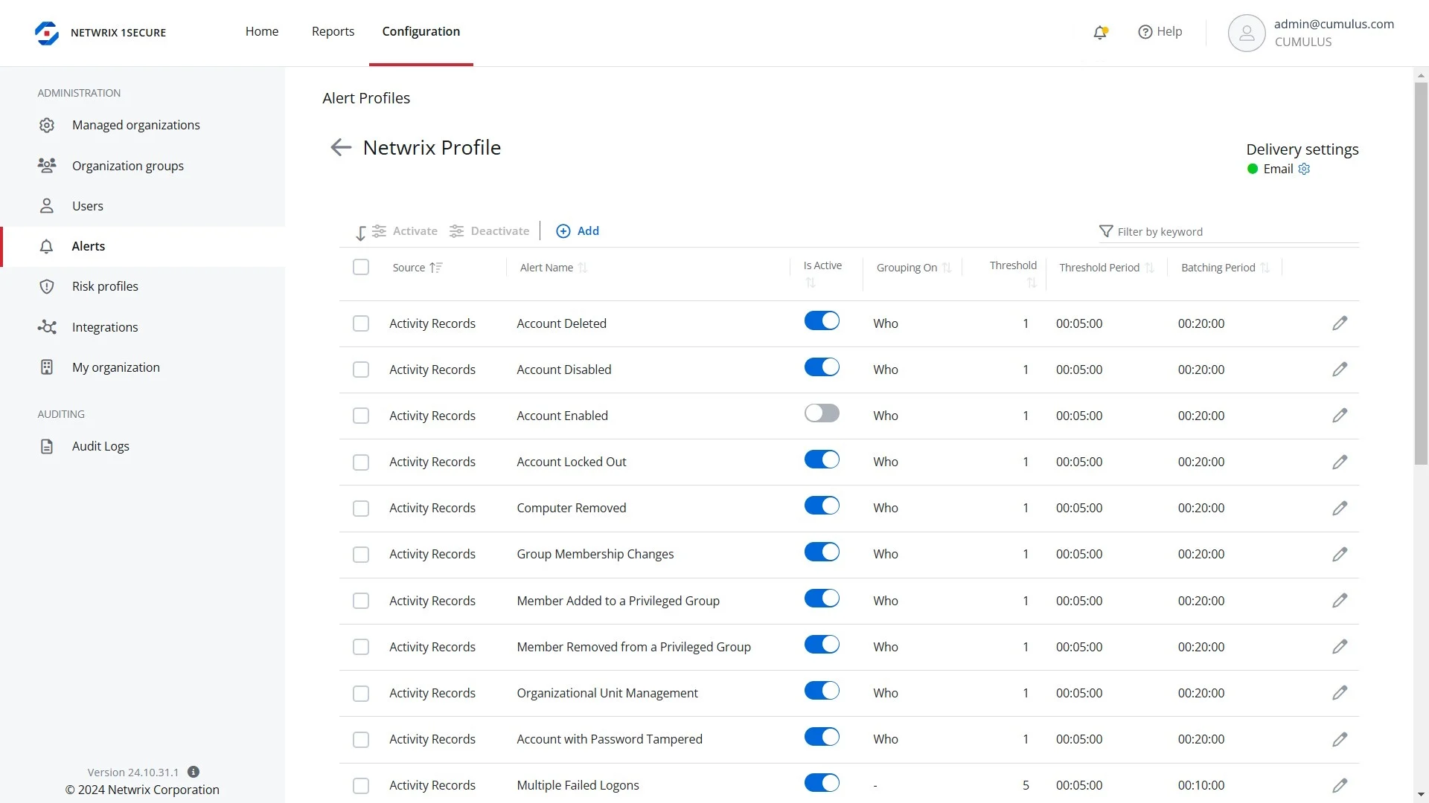The width and height of the screenshot is (1429, 803).
Task: Click the Deactivate button
Action: [489, 231]
